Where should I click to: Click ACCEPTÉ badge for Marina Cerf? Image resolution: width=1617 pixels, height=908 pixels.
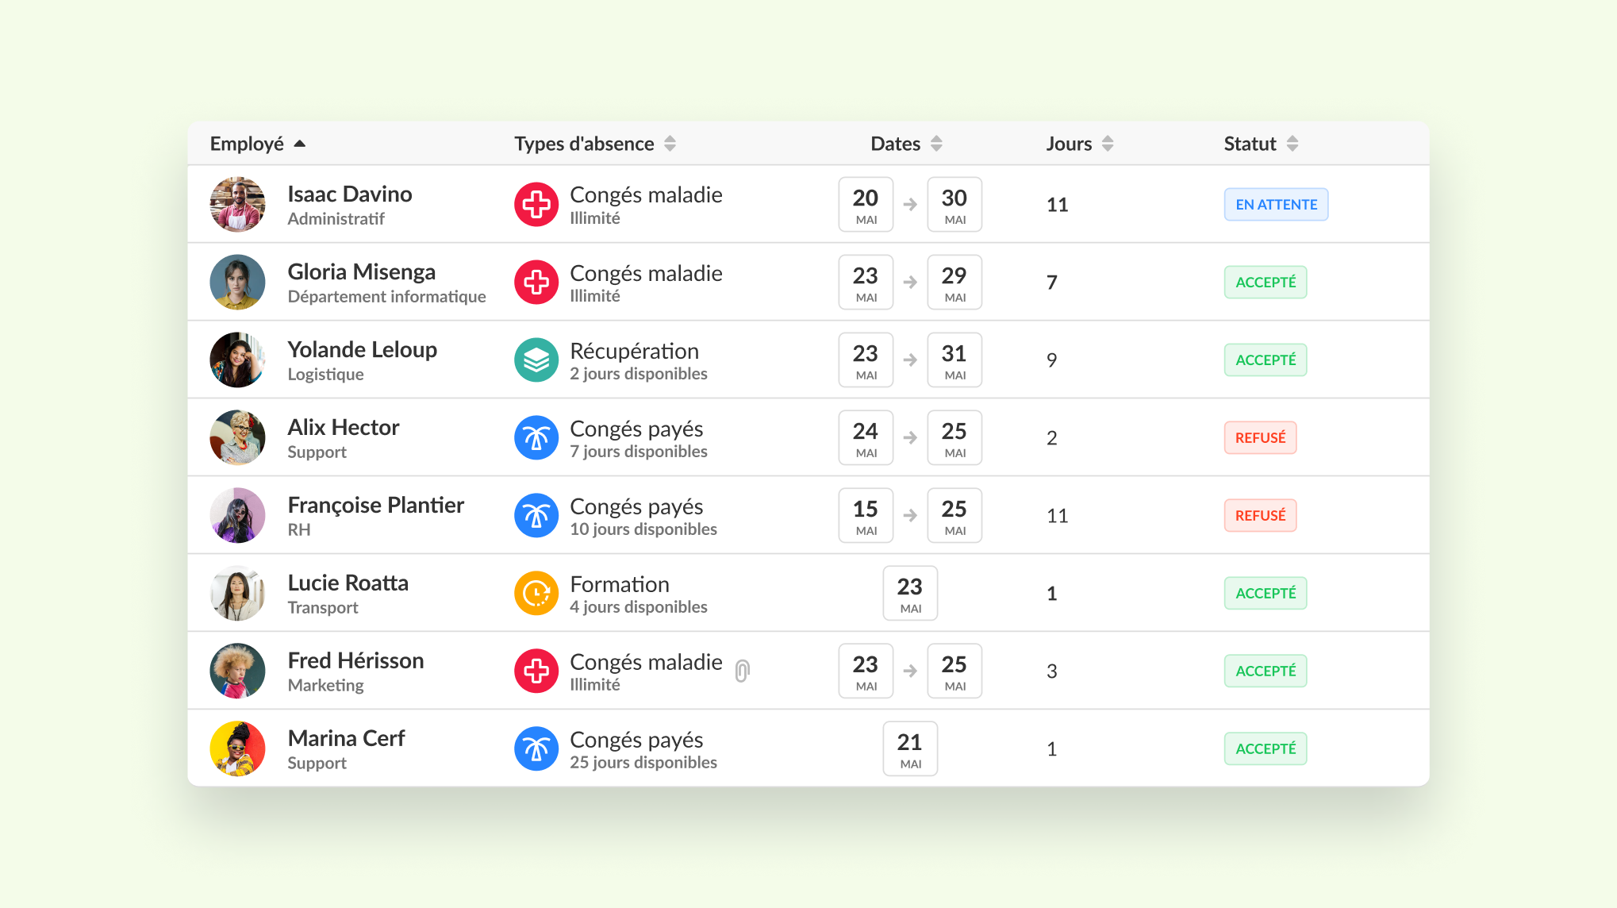(1266, 749)
